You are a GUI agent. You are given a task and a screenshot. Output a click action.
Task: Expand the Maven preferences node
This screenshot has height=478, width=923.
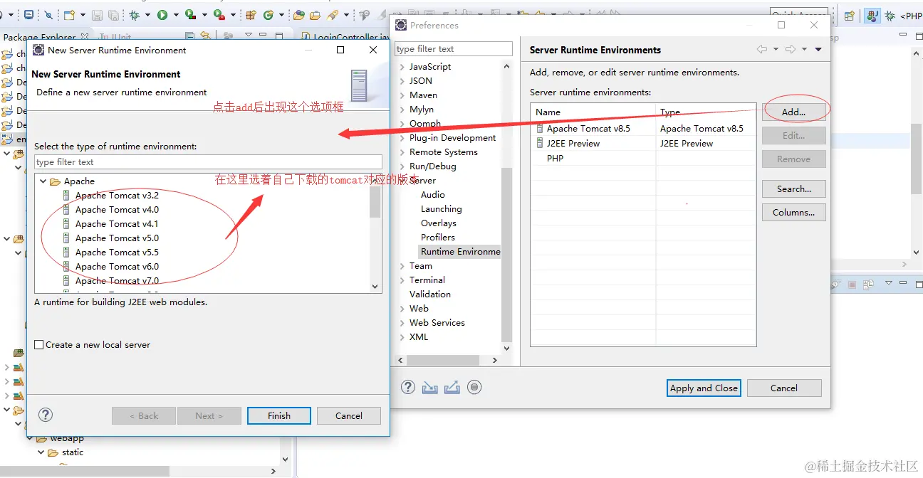coord(402,95)
